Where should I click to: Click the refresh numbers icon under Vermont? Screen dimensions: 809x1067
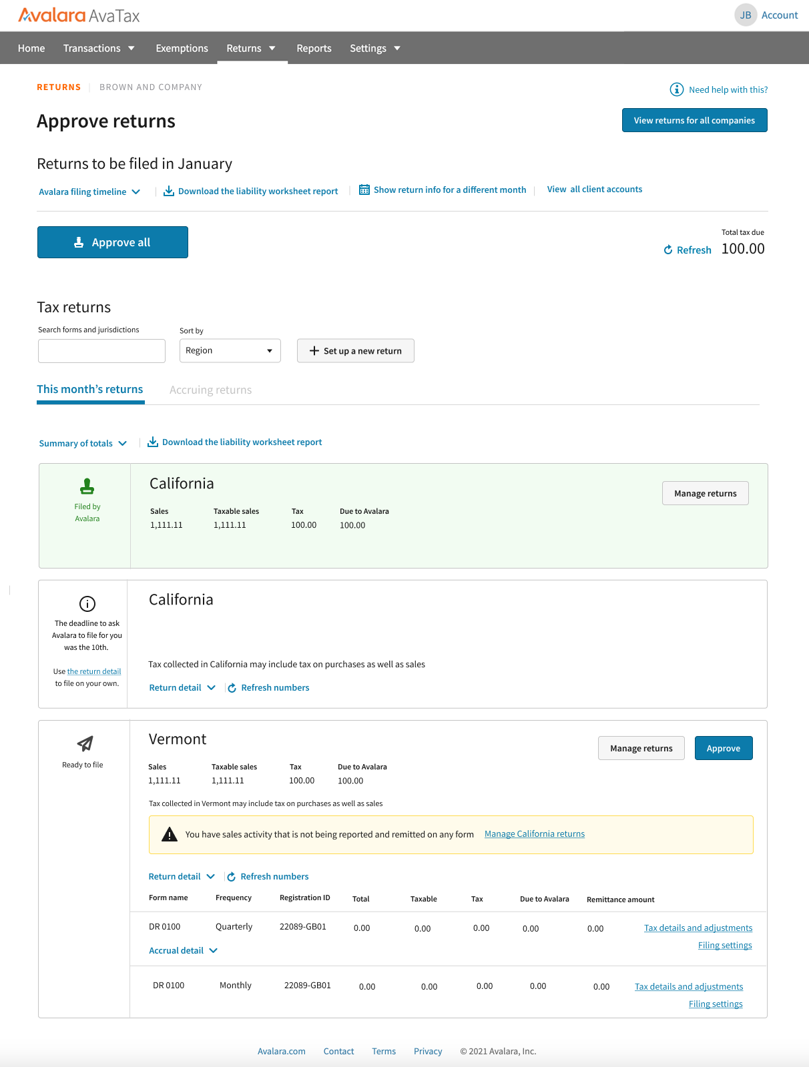coord(232,877)
